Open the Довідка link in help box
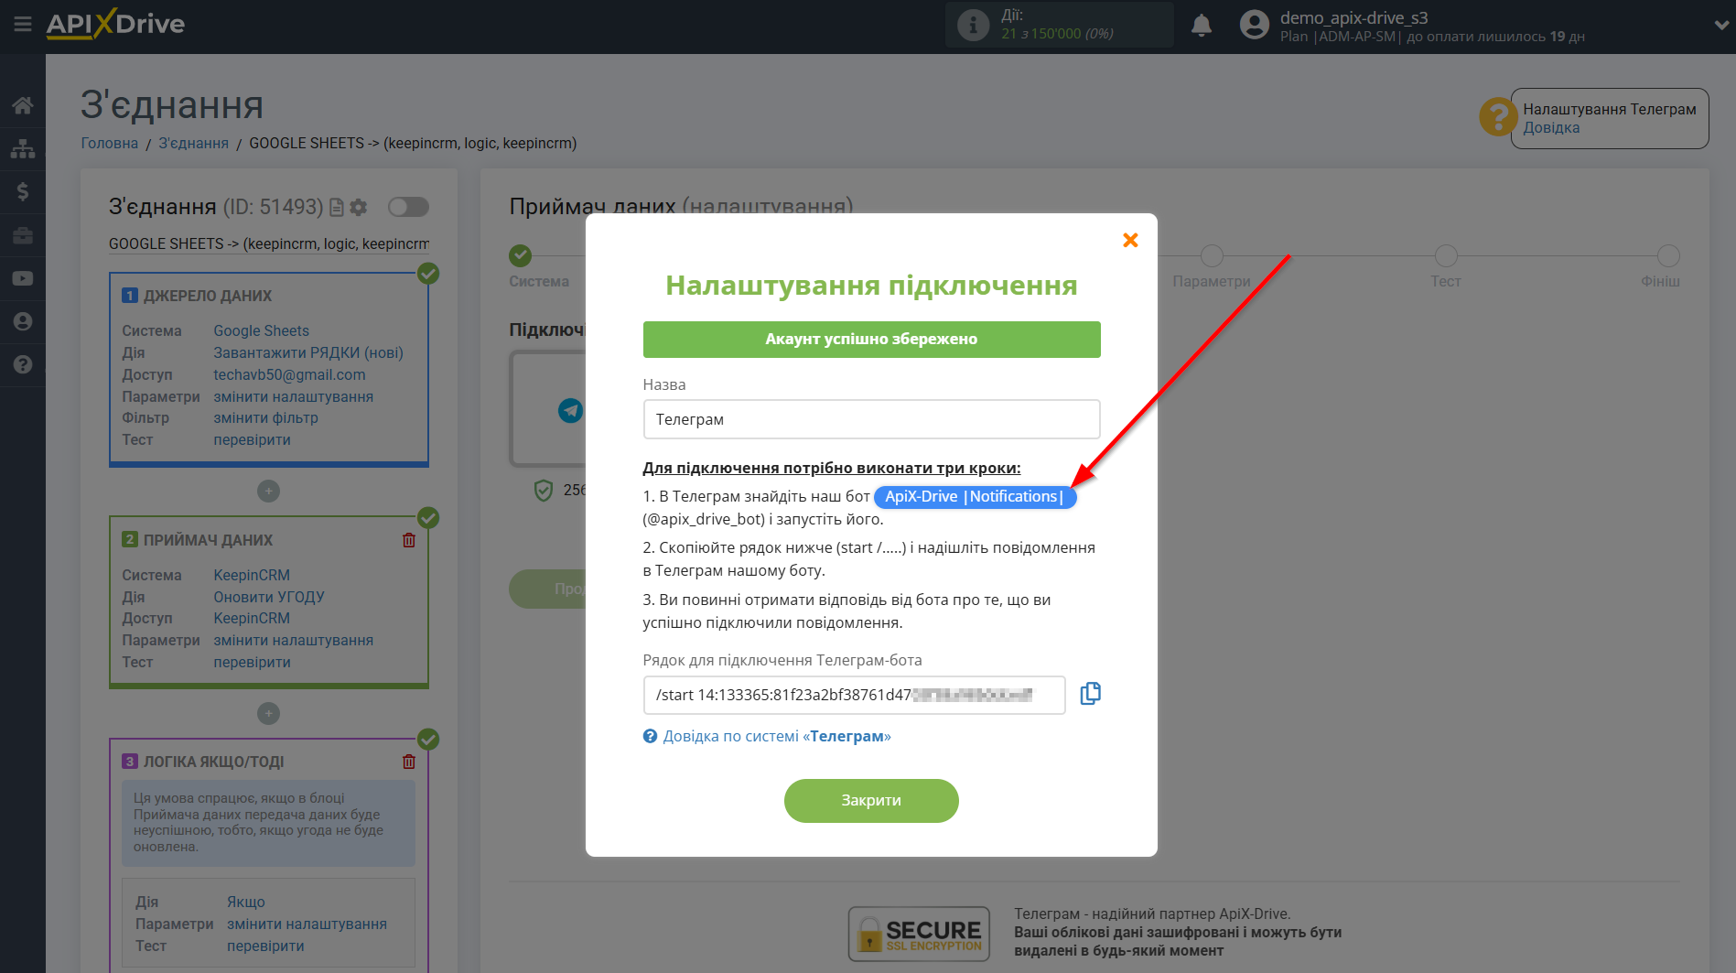1736x973 pixels. click(x=1551, y=128)
